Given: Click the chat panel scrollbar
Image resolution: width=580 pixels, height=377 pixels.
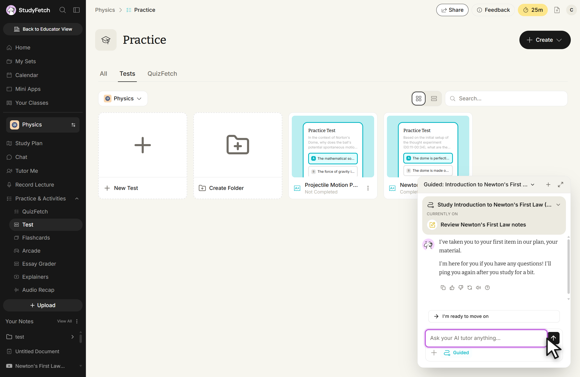Looking at the screenshot, I should (568, 266).
